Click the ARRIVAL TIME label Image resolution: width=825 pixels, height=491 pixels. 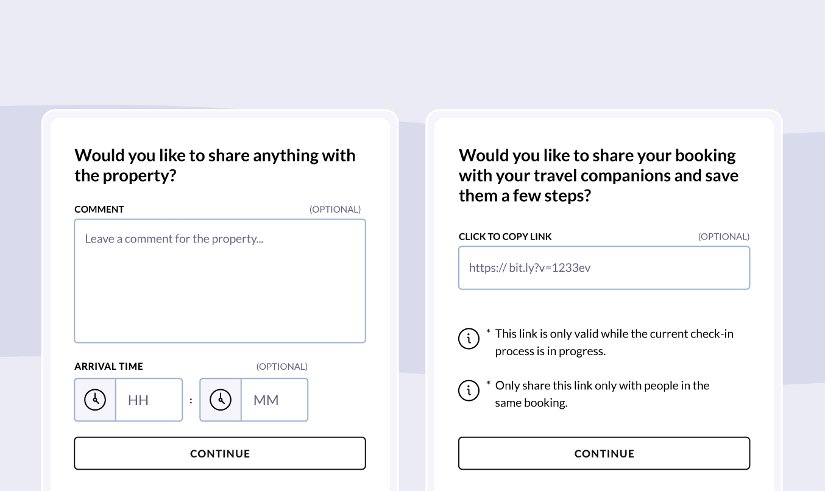coord(109,366)
